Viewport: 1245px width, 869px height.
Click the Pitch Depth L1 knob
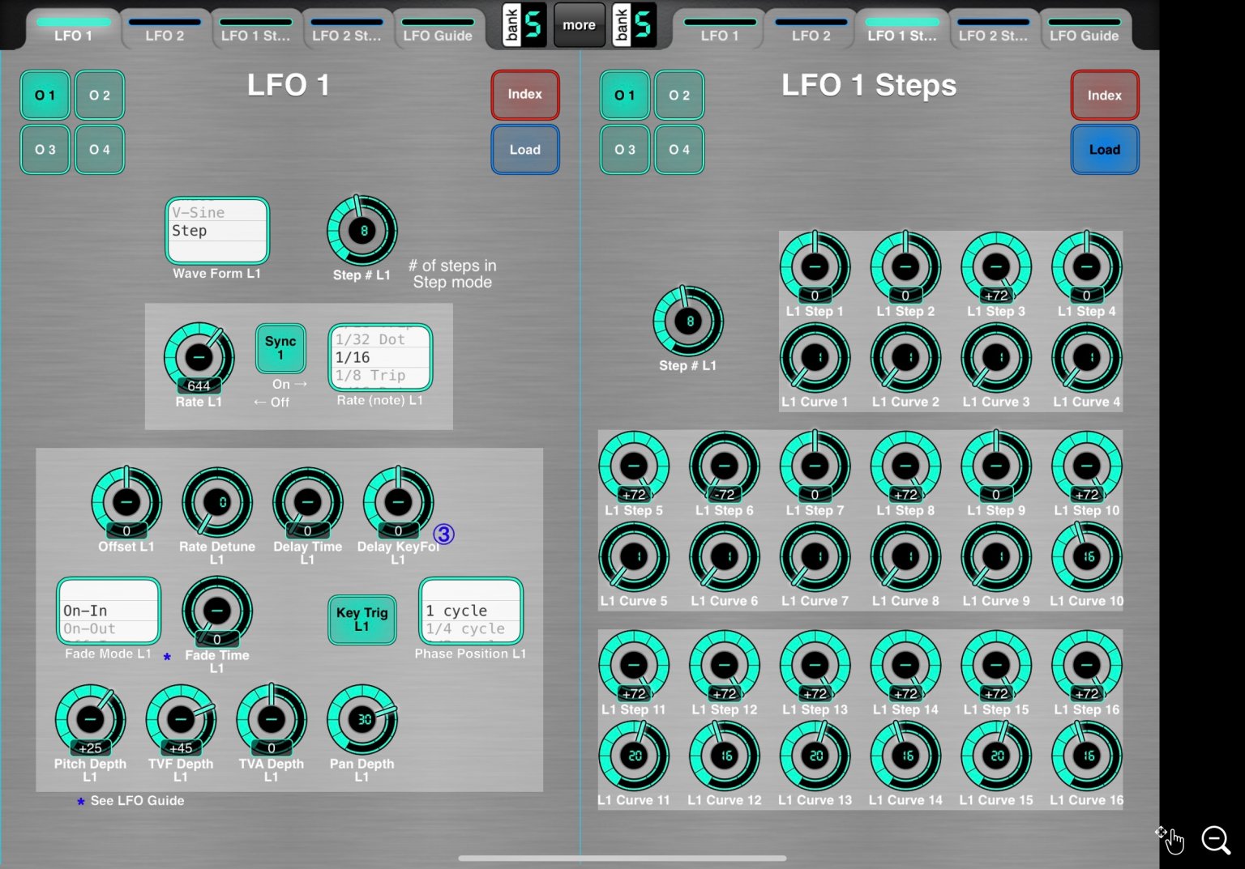(x=90, y=720)
